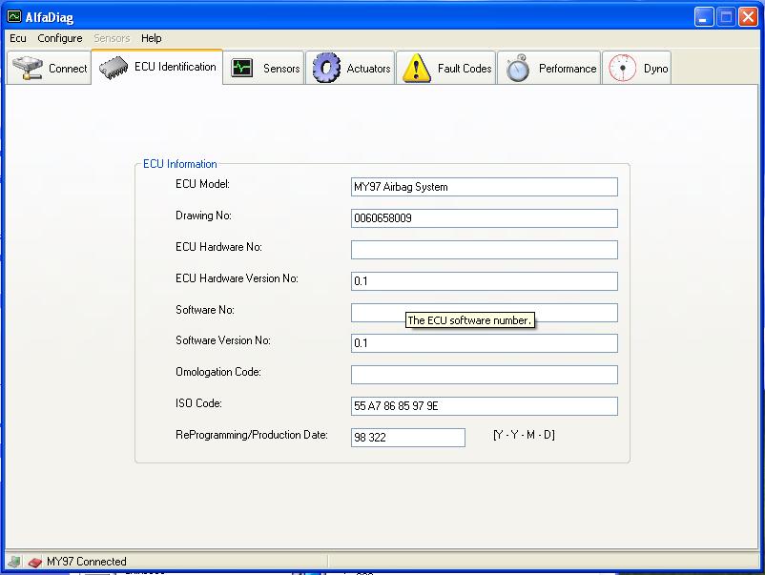This screenshot has width=765, height=575.
Task: Focus the empty ECU Hardware No field
Action: 484,250
